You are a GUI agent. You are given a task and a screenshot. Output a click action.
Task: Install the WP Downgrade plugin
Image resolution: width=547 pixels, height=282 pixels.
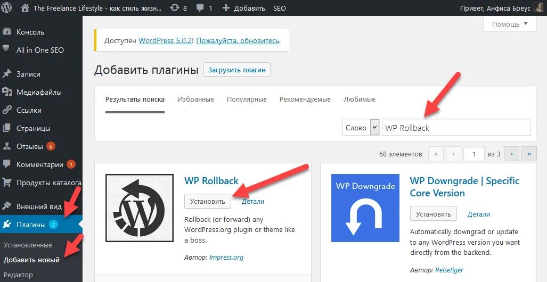433,214
